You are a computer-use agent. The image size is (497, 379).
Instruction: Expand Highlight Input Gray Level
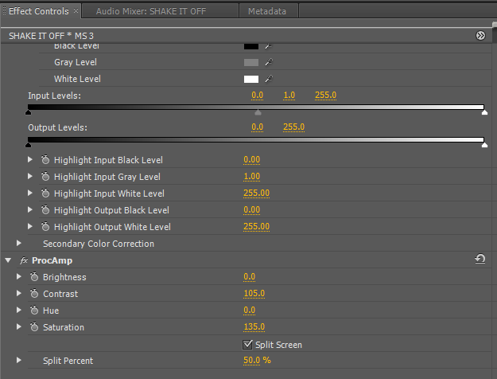point(30,176)
